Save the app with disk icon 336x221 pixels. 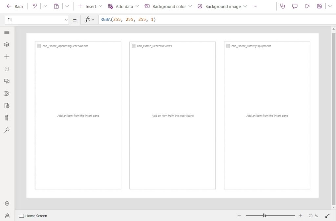pos(319,6)
